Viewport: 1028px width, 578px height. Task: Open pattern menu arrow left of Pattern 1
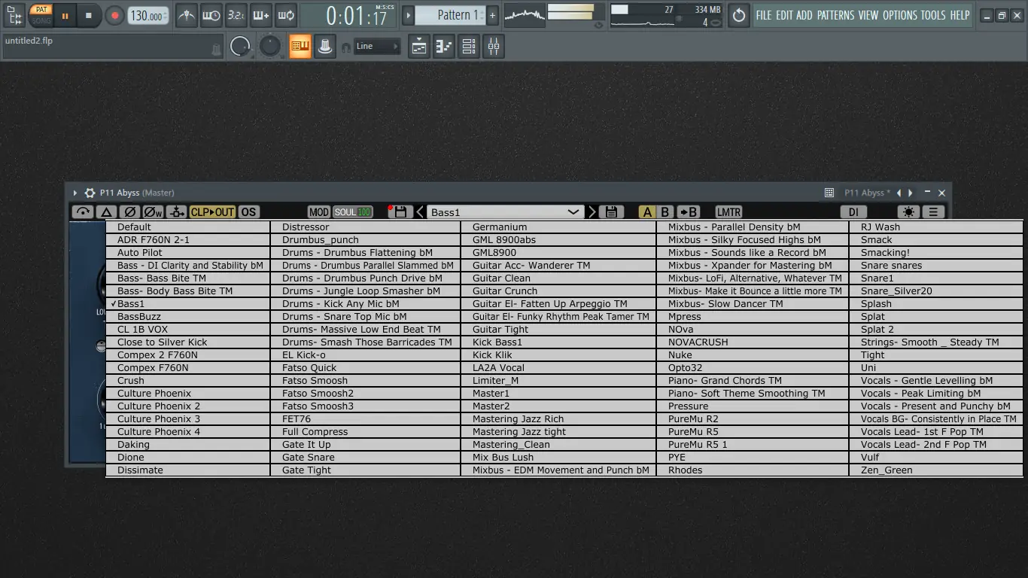408,15
